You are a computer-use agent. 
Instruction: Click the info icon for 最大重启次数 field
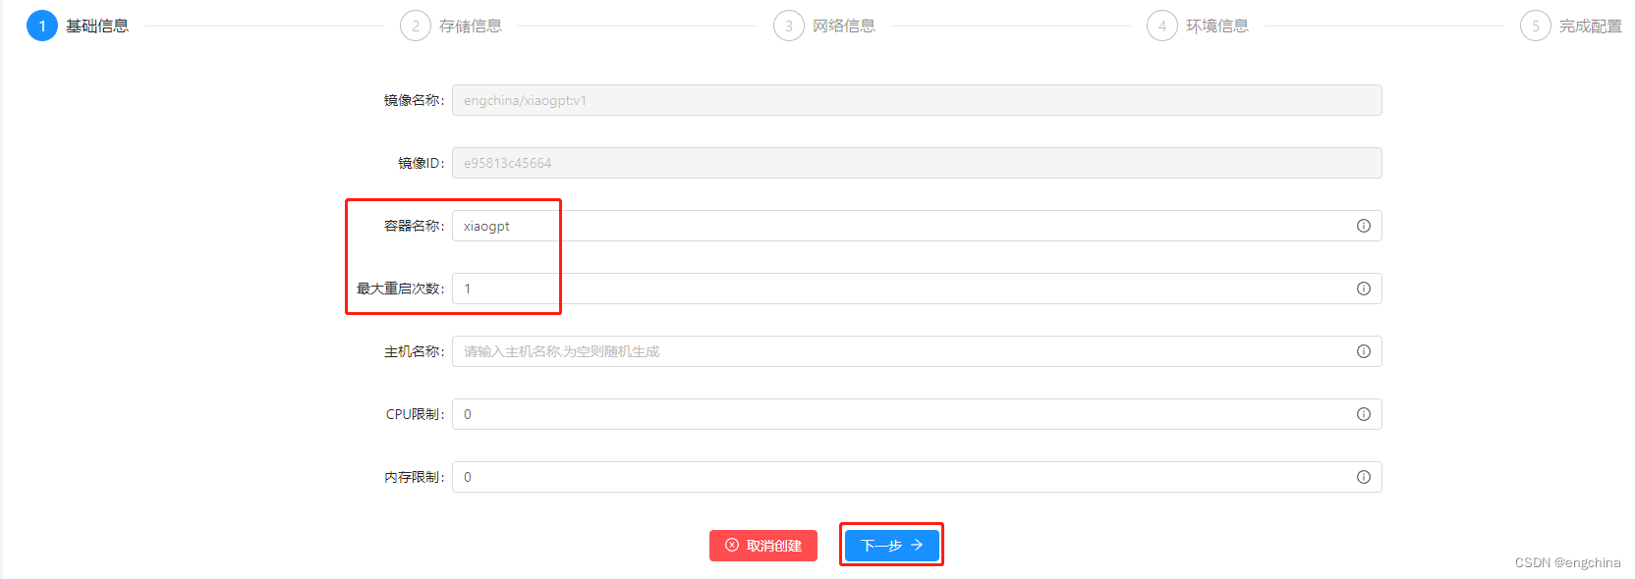pyautogui.click(x=1364, y=289)
